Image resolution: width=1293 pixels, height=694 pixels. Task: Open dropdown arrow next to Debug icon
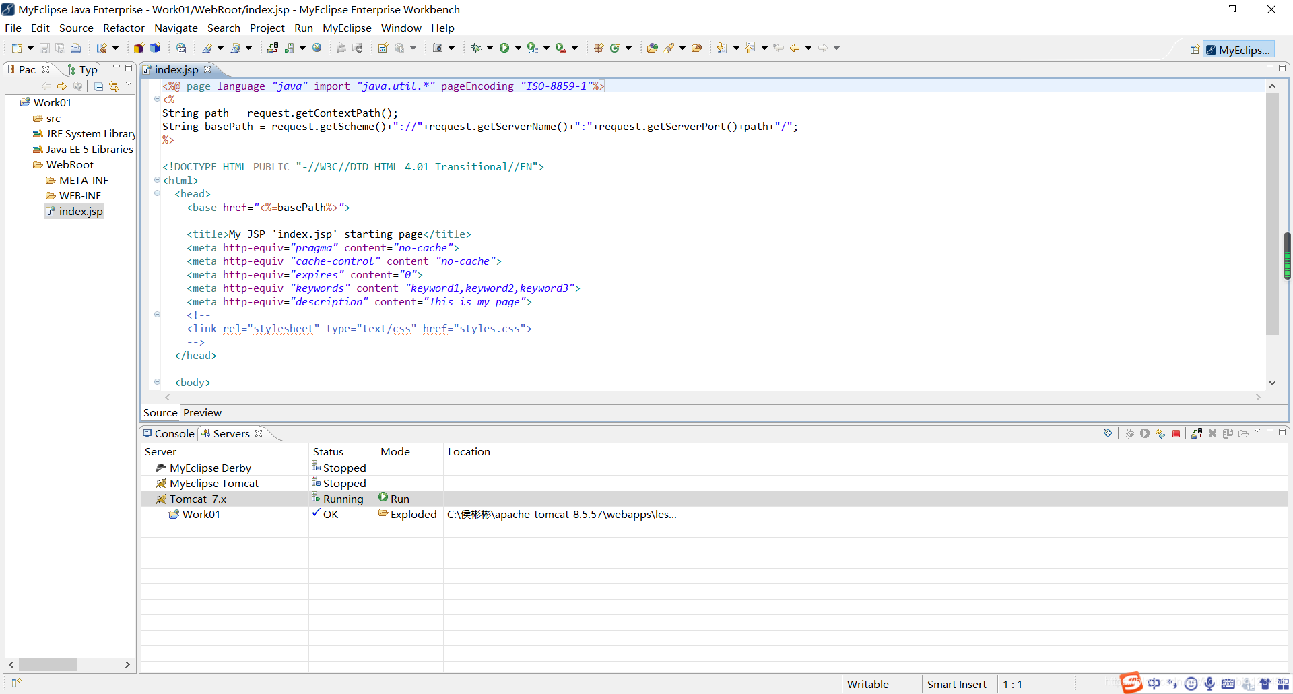pyautogui.click(x=490, y=48)
